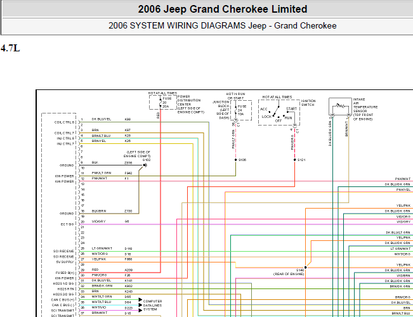Image resolution: width=413 pixels, height=317 pixels.
Task: Select the COIL CTRL 8 pin label
Action: click(64, 122)
